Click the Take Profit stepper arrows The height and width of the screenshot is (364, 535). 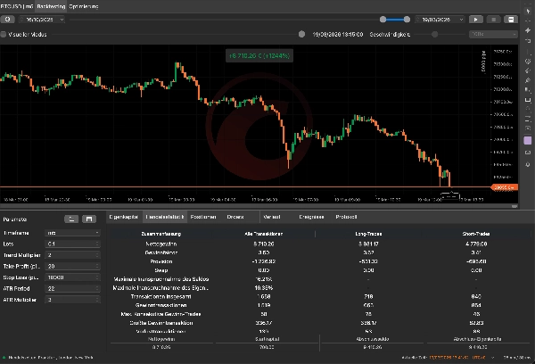97,266
